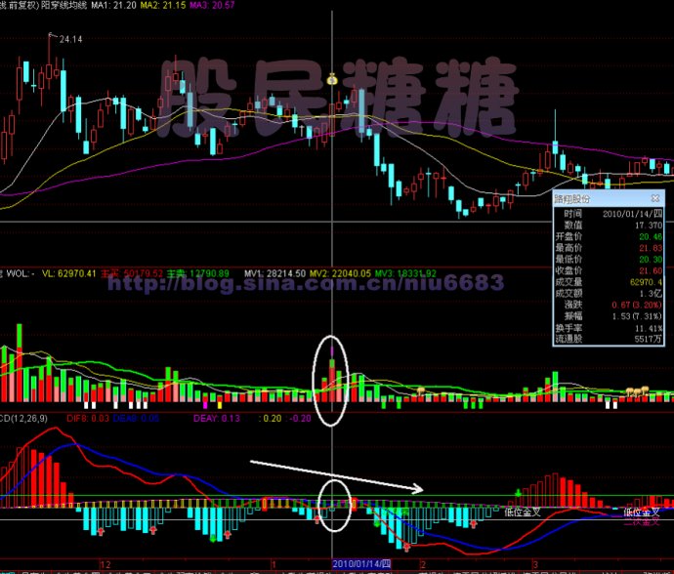Click the 主买 50179.52 value
Viewport: 674px width, 574px height.
[x=132, y=273]
